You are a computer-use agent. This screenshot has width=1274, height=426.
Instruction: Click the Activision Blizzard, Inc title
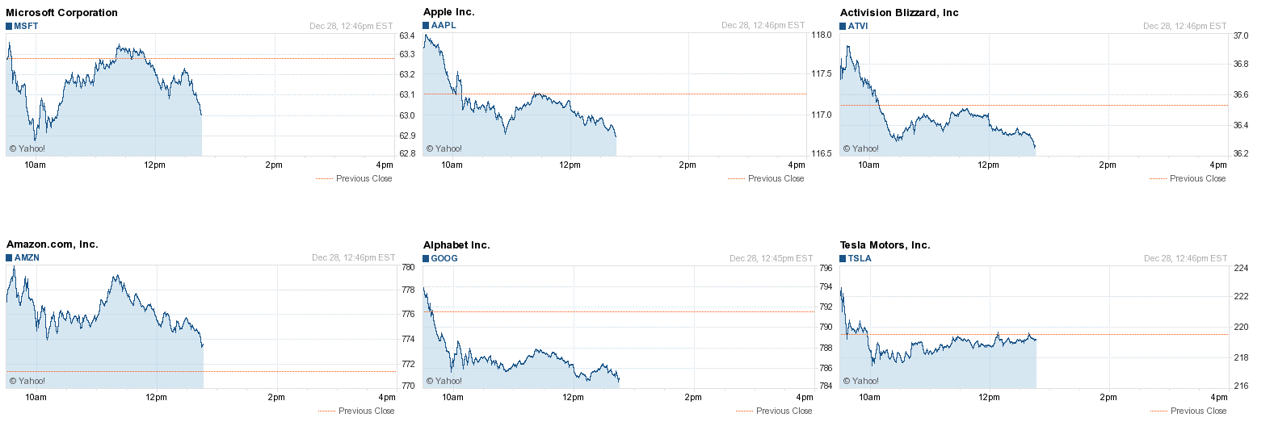899,12
